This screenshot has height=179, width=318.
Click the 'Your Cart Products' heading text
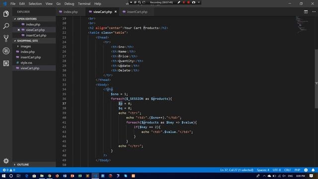point(141,28)
